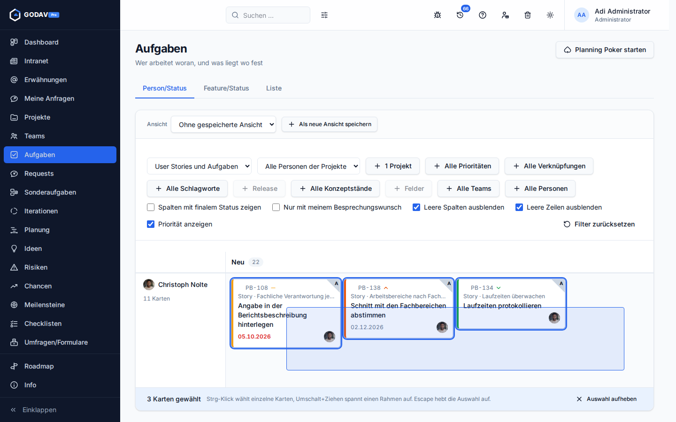Uncheck Leere Spalten ausblenden

pyautogui.click(x=416, y=207)
